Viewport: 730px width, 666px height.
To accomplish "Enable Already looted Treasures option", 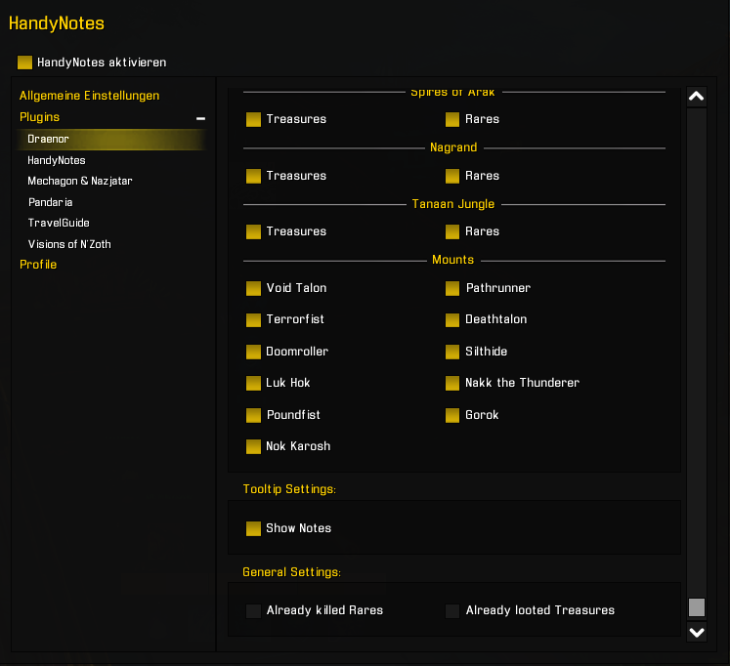I will click(x=452, y=611).
